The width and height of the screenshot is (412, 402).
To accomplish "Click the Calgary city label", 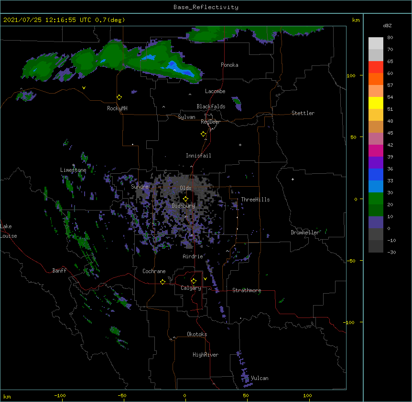I will [x=191, y=288].
